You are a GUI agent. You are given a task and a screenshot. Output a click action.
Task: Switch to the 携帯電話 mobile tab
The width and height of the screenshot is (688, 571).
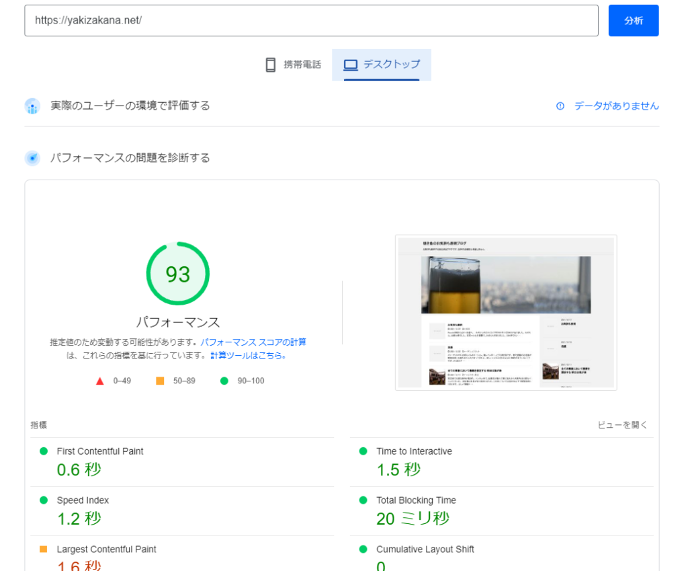293,65
